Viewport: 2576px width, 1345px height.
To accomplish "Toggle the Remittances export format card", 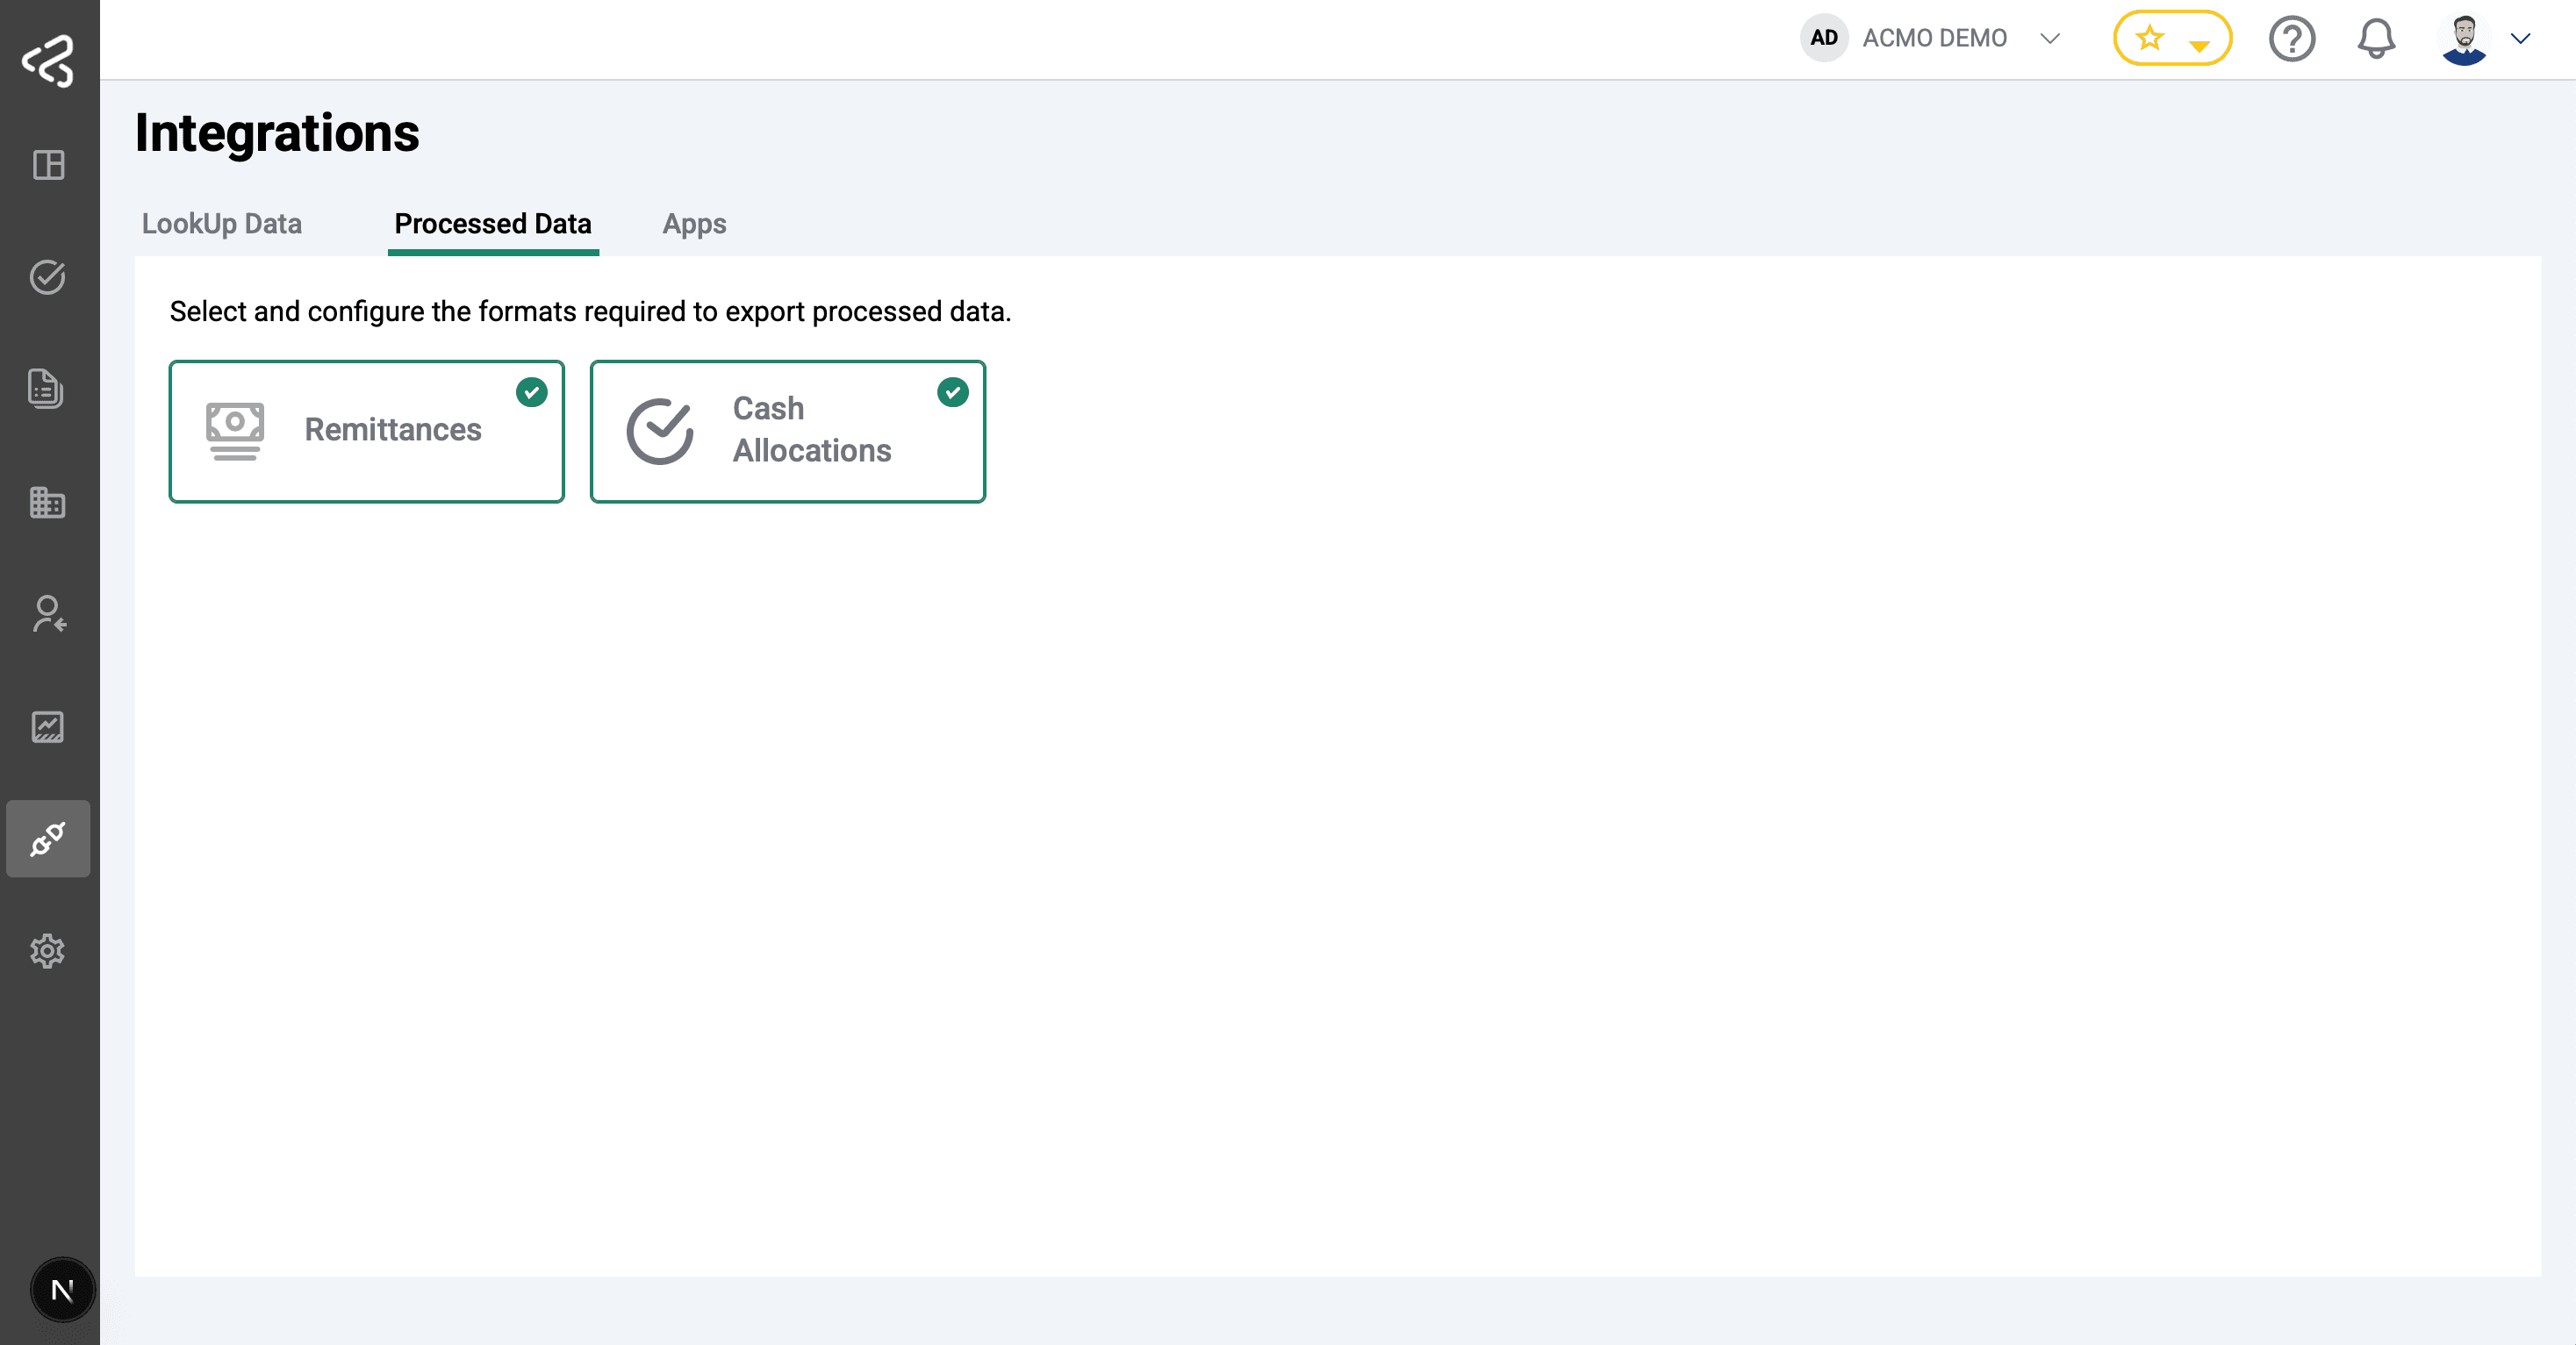I will pos(366,431).
